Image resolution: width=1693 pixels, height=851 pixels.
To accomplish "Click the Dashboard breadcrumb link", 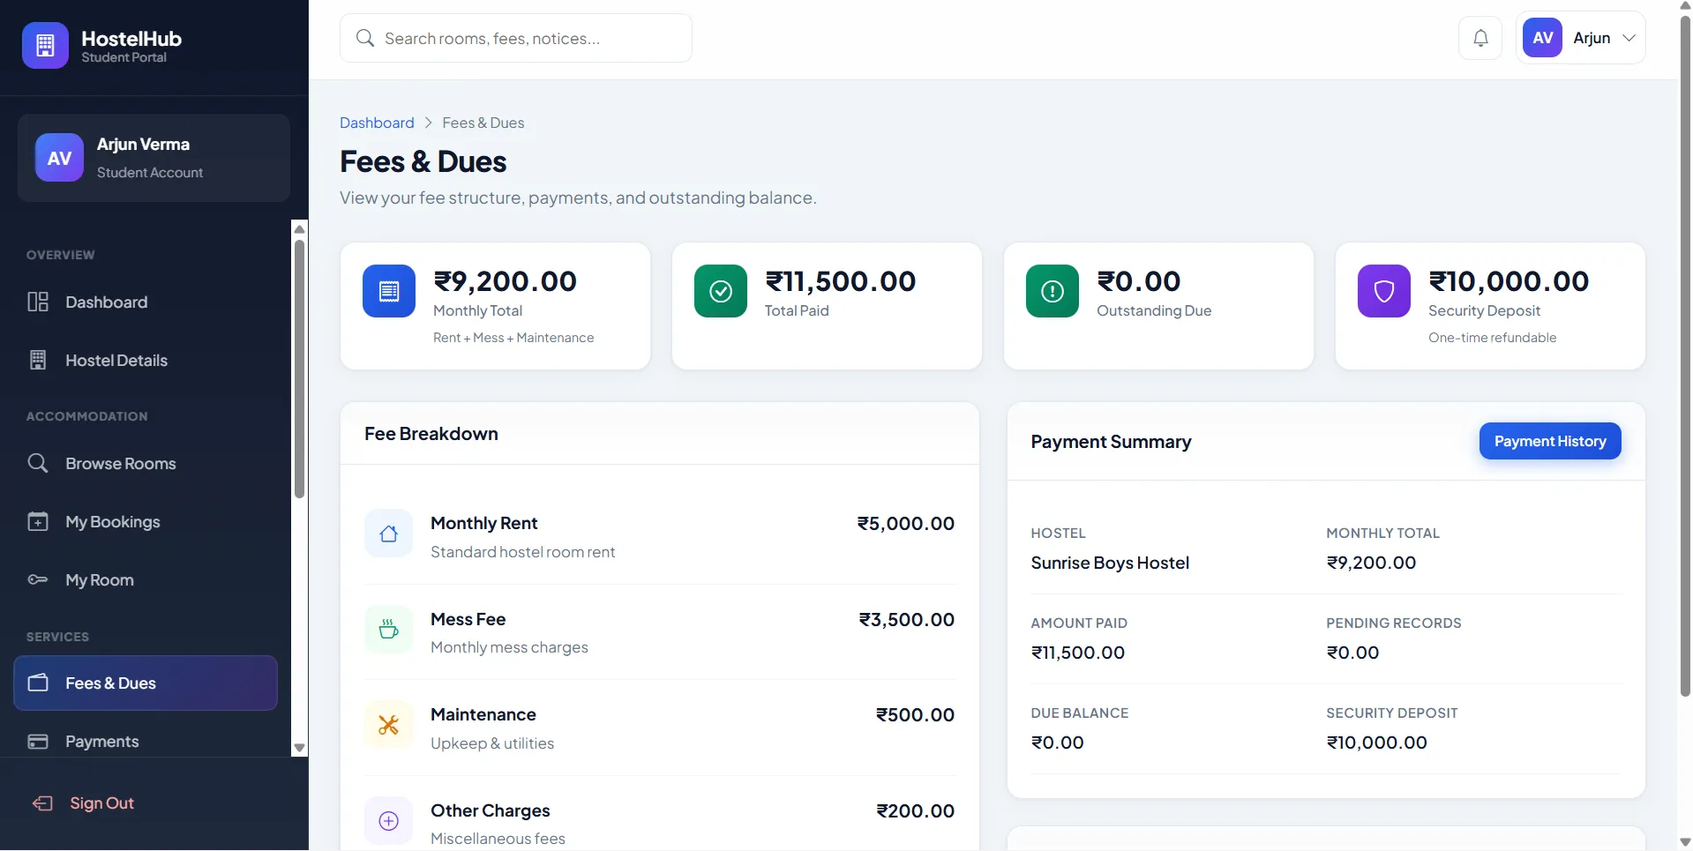I will pos(377,123).
